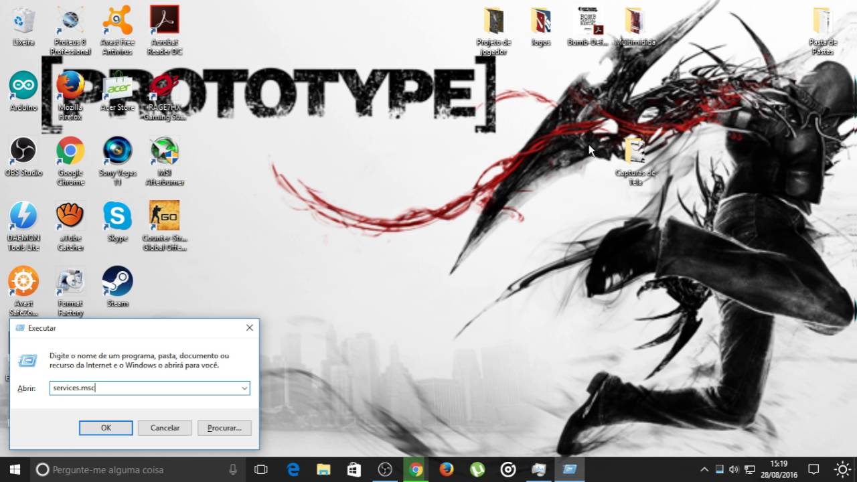Select the Multimídia folder icon
The image size is (857, 482).
point(635,26)
